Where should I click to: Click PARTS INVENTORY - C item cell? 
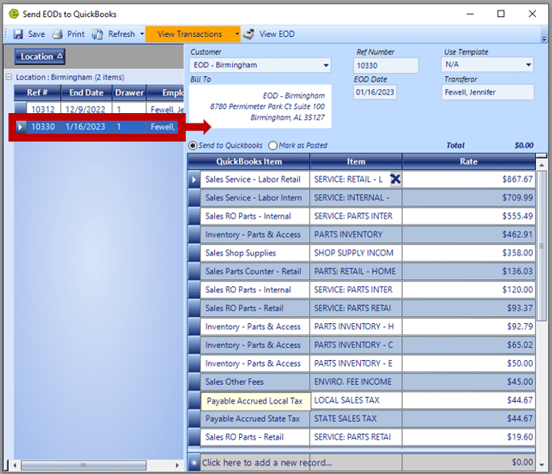(355, 345)
